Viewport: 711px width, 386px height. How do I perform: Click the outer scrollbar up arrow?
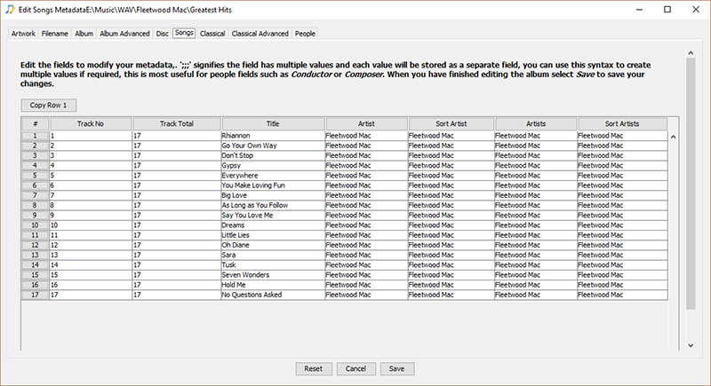691,53
